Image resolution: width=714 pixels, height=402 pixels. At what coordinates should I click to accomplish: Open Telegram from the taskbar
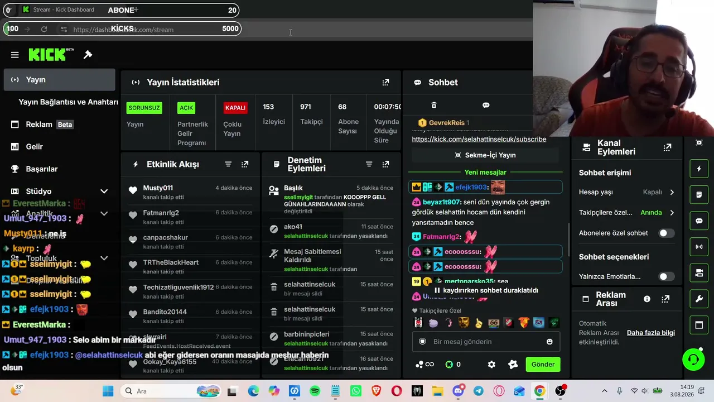(x=479, y=391)
